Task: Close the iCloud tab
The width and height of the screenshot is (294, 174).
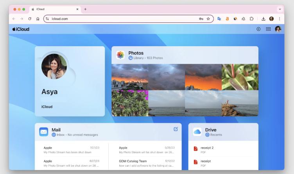Action: 77,9
